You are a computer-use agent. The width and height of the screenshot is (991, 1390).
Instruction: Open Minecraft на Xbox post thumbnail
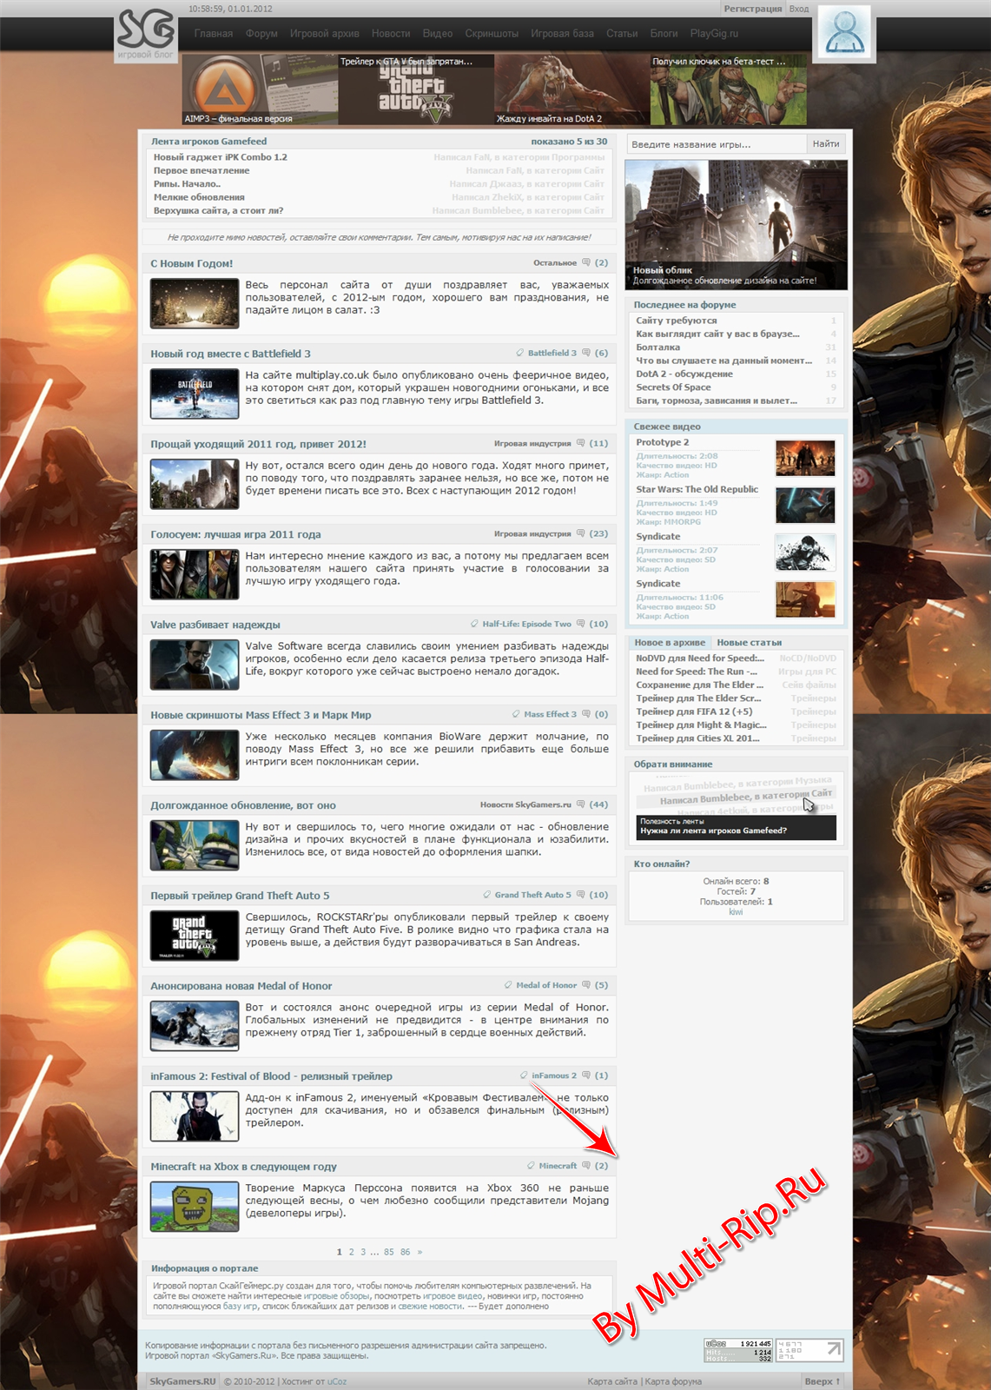tap(195, 1207)
